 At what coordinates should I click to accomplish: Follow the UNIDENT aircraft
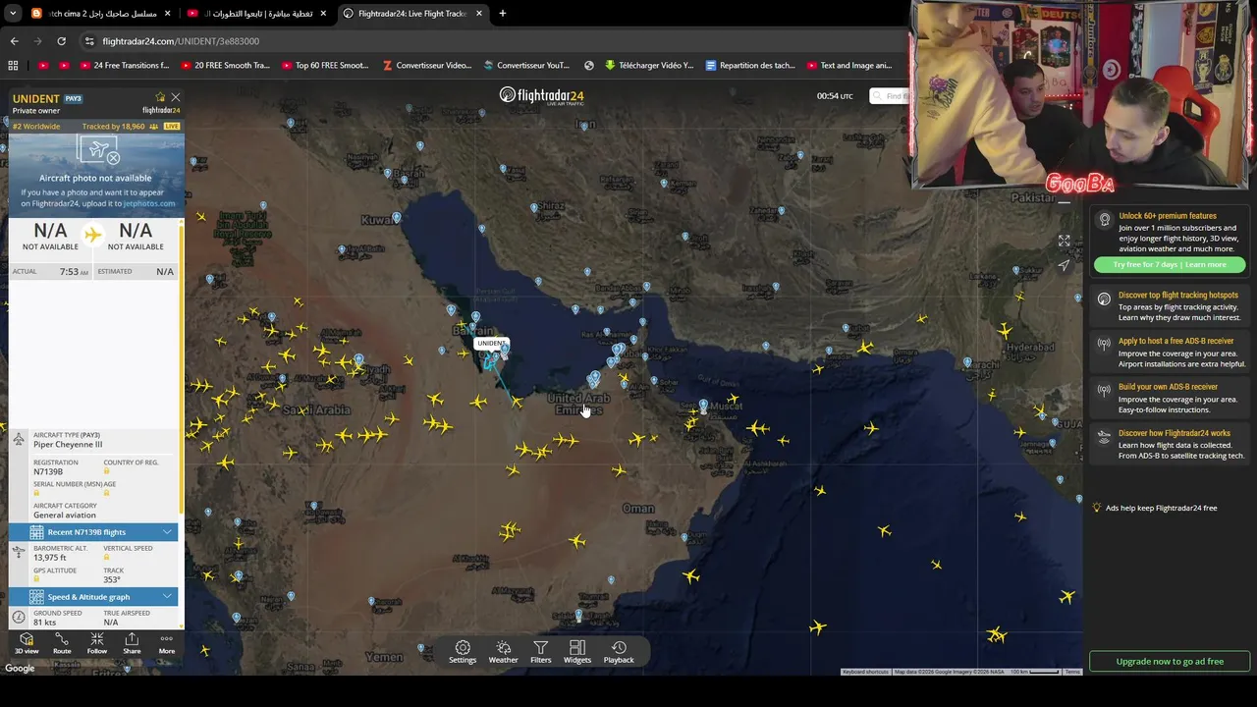(x=97, y=644)
